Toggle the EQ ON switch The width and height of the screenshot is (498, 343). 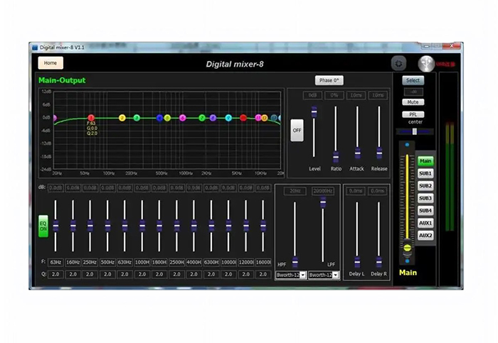click(43, 226)
